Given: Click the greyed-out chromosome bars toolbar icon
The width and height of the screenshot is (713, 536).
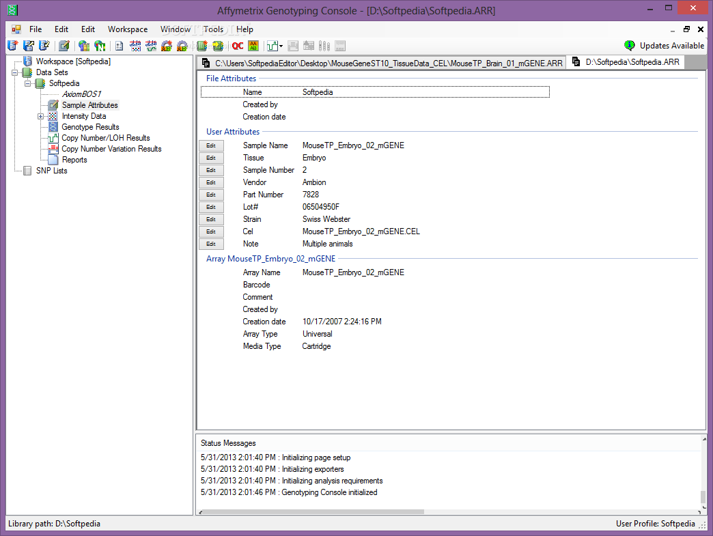Looking at the screenshot, I should pos(324,46).
